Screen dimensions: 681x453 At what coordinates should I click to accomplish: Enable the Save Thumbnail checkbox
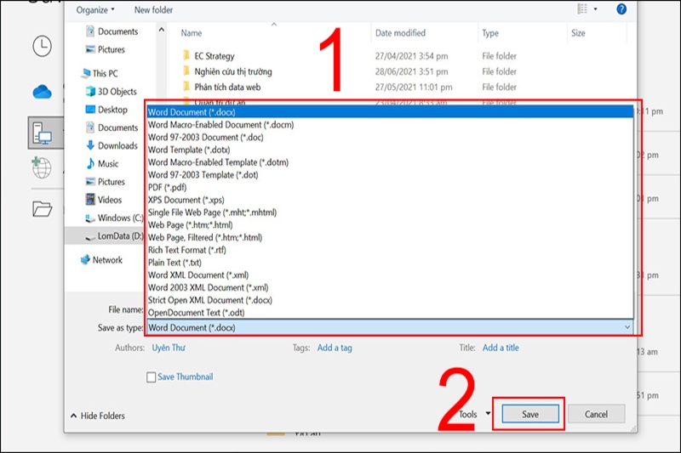[152, 377]
